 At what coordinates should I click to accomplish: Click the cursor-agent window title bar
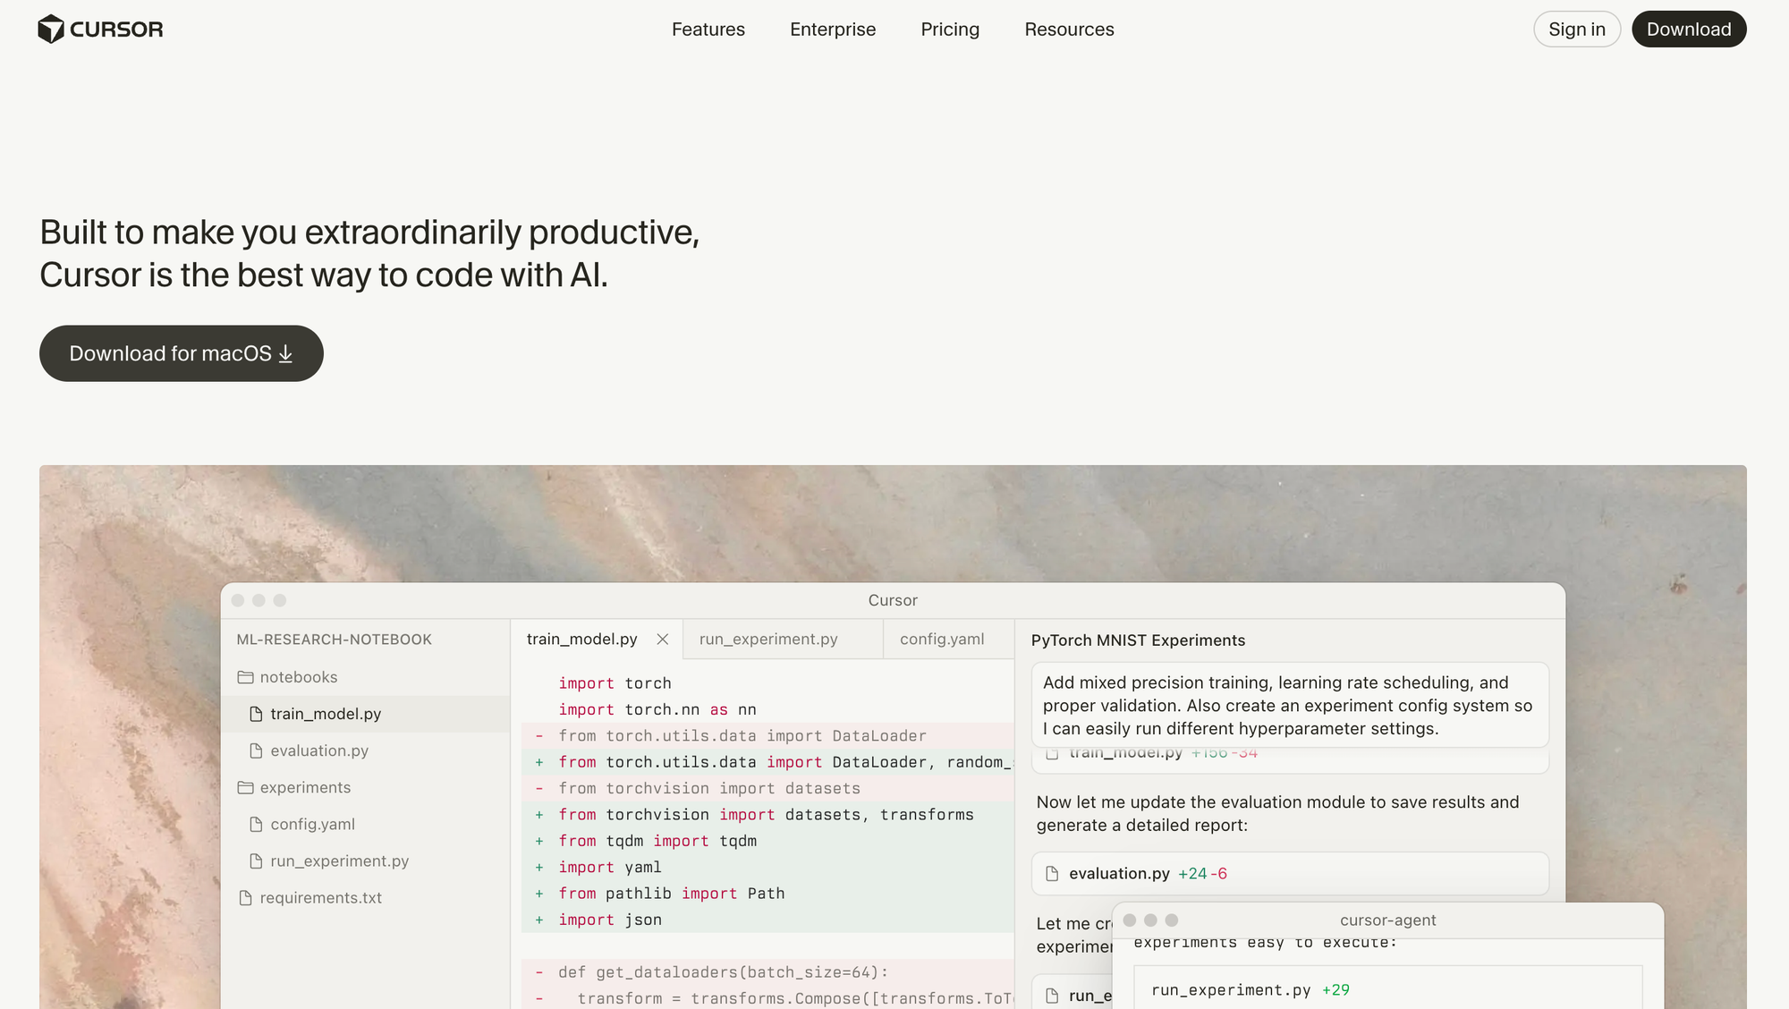[x=1387, y=920]
